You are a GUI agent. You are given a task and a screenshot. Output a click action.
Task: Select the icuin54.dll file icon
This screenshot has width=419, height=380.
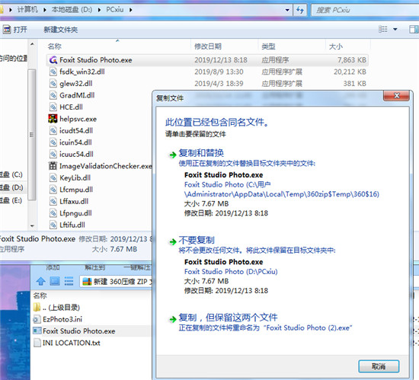click(53, 142)
